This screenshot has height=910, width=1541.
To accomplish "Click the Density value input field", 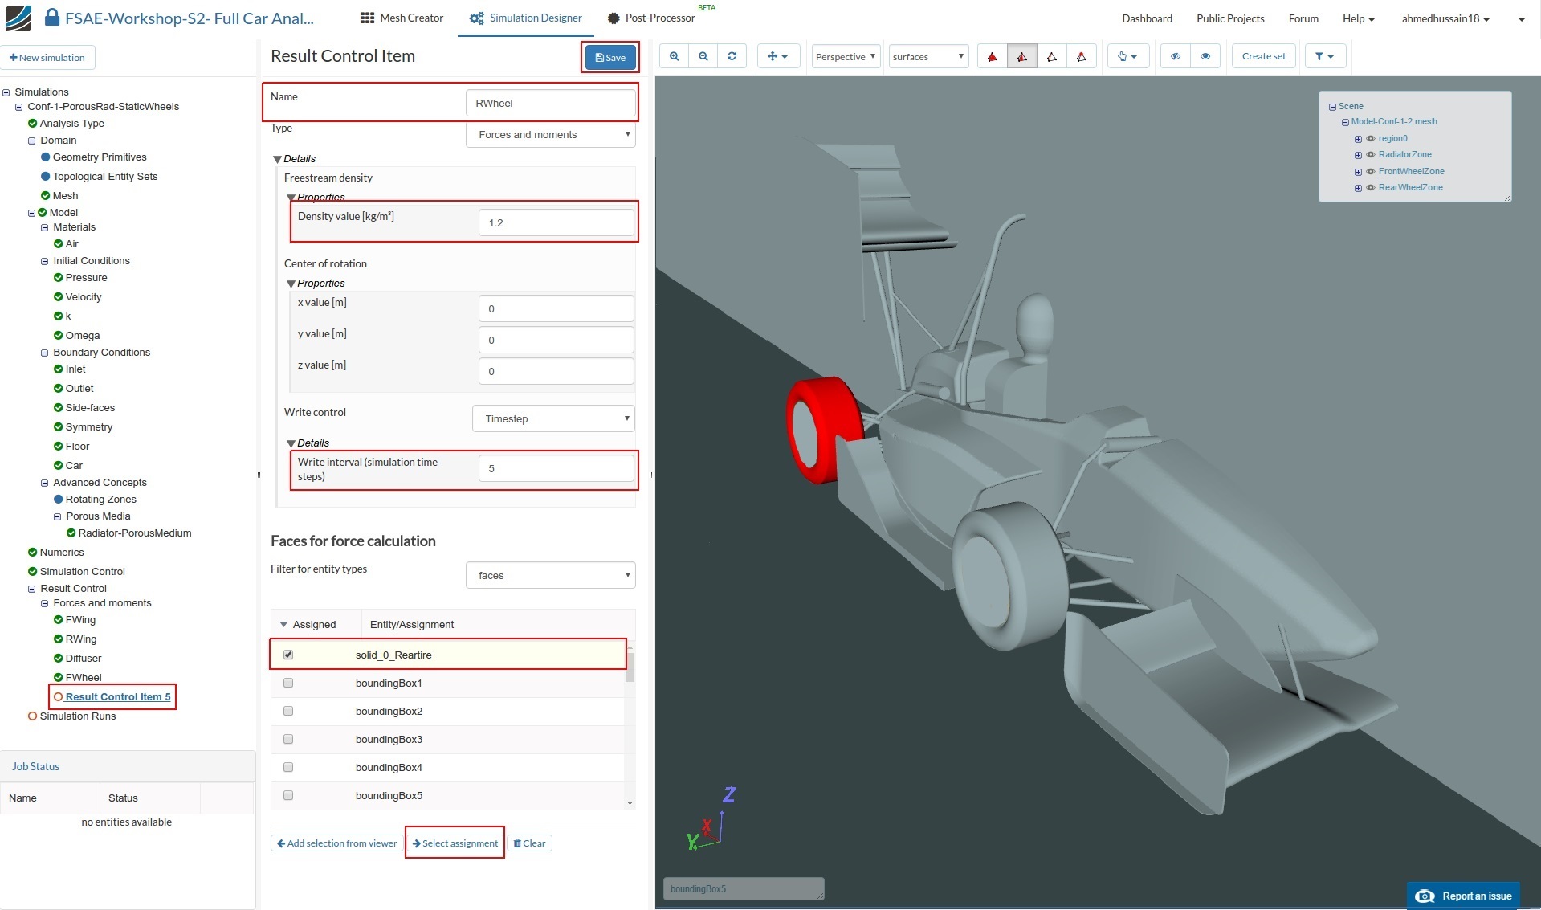I will [556, 222].
